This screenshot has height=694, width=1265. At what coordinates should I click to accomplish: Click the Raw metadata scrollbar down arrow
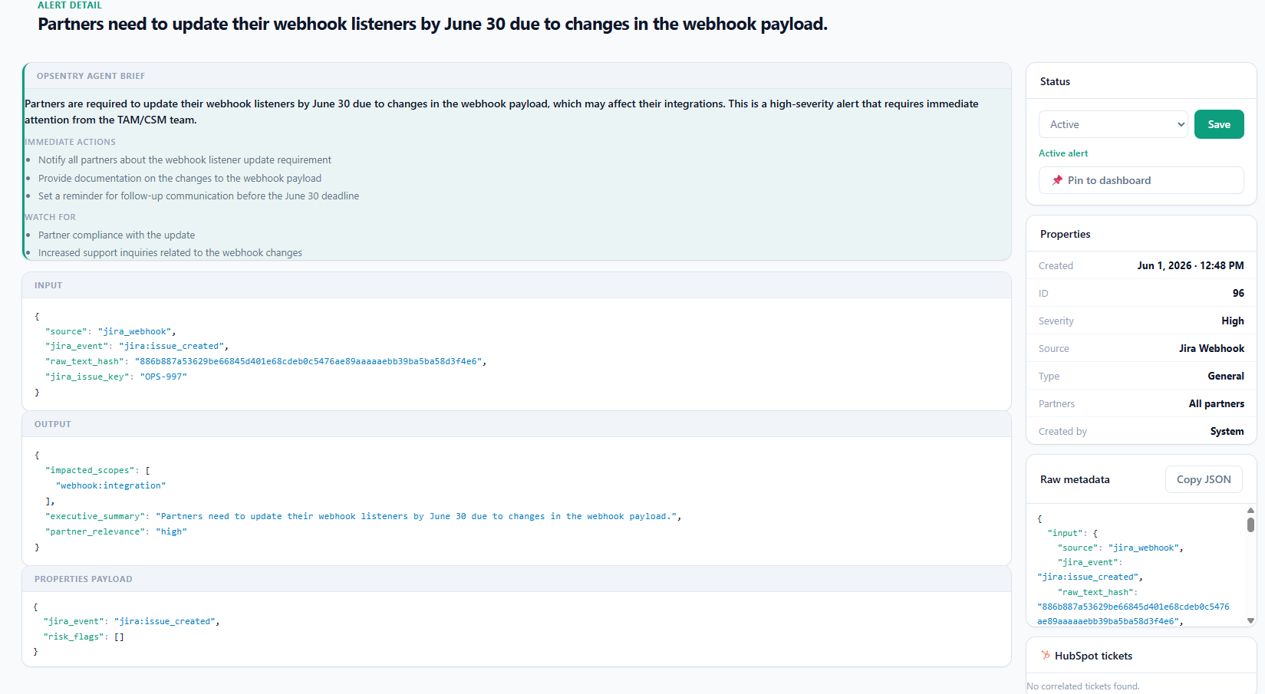(x=1250, y=620)
